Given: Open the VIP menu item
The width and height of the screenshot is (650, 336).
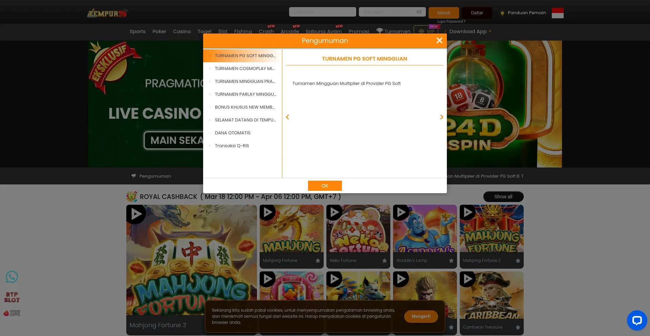Looking at the screenshot, I should (x=427, y=31).
